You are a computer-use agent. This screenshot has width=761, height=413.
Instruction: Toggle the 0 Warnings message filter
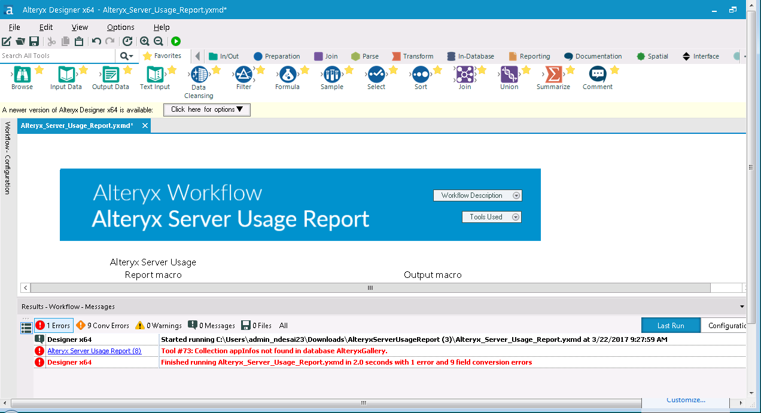tap(158, 325)
